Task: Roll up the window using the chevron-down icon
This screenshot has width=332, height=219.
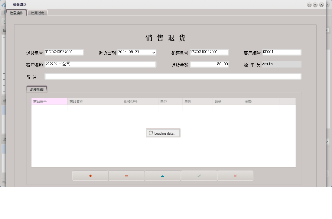Action: click(x=309, y=5)
